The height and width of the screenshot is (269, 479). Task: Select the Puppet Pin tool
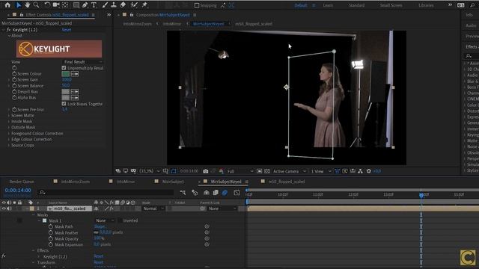[x=144, y=5]
